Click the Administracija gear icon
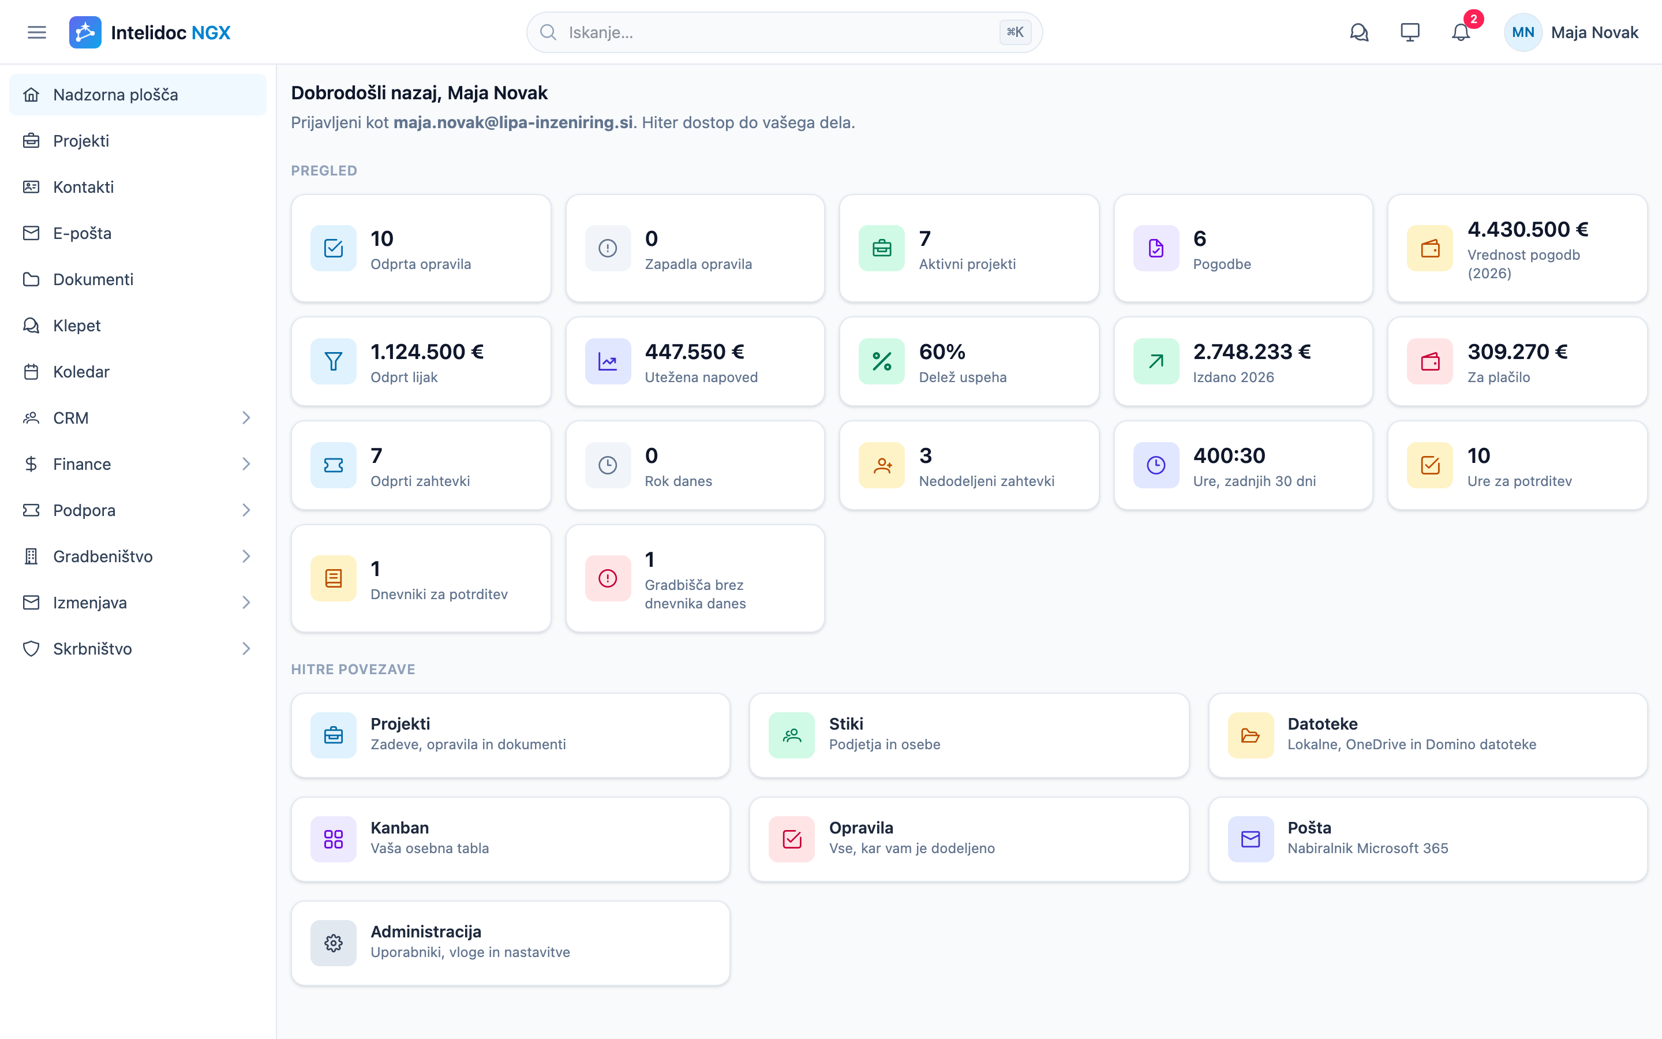The height and width of the screenshot is (1039, 1662). [333, 943]
